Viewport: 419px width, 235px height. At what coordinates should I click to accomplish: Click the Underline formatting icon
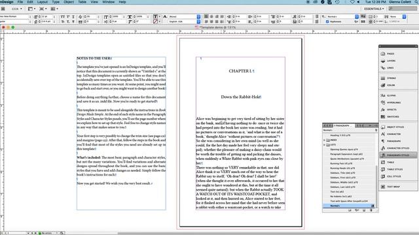coord(73,16)
